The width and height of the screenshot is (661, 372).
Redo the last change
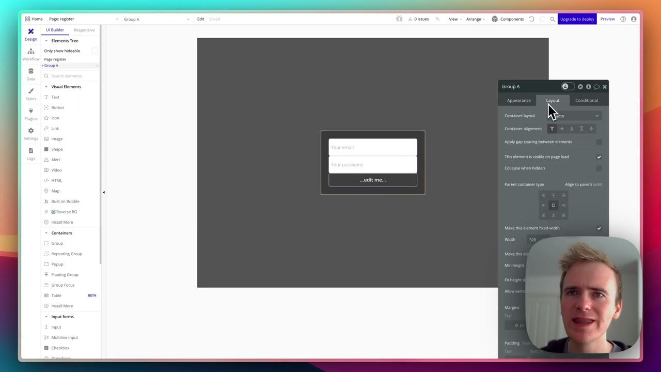542,19
